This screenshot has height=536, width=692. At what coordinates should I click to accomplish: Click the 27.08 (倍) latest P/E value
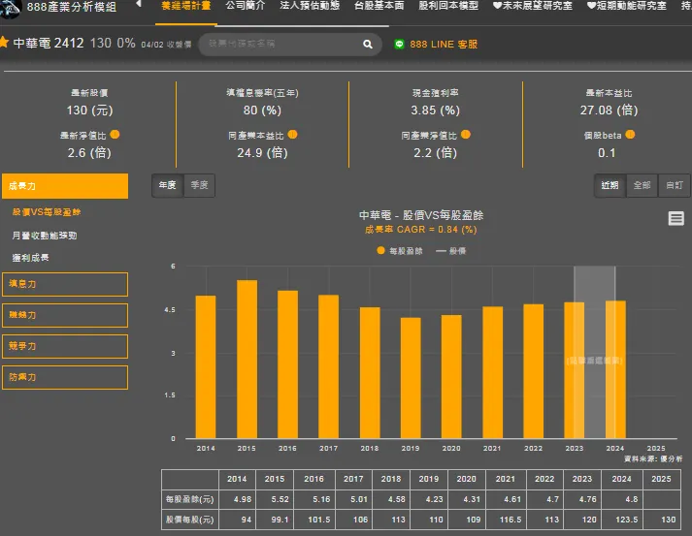(609, 110)
